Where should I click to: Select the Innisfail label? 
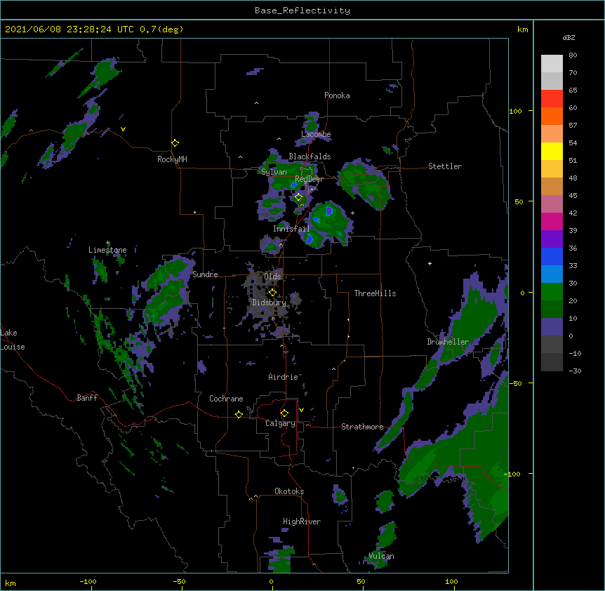tap(291, 229)
